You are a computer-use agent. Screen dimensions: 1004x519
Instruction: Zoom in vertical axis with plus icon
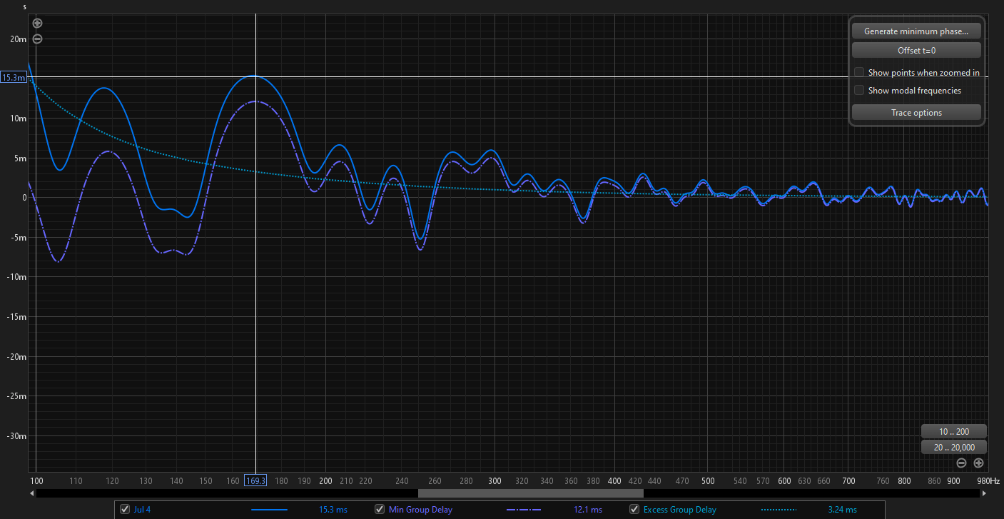(x=37, y=24)
